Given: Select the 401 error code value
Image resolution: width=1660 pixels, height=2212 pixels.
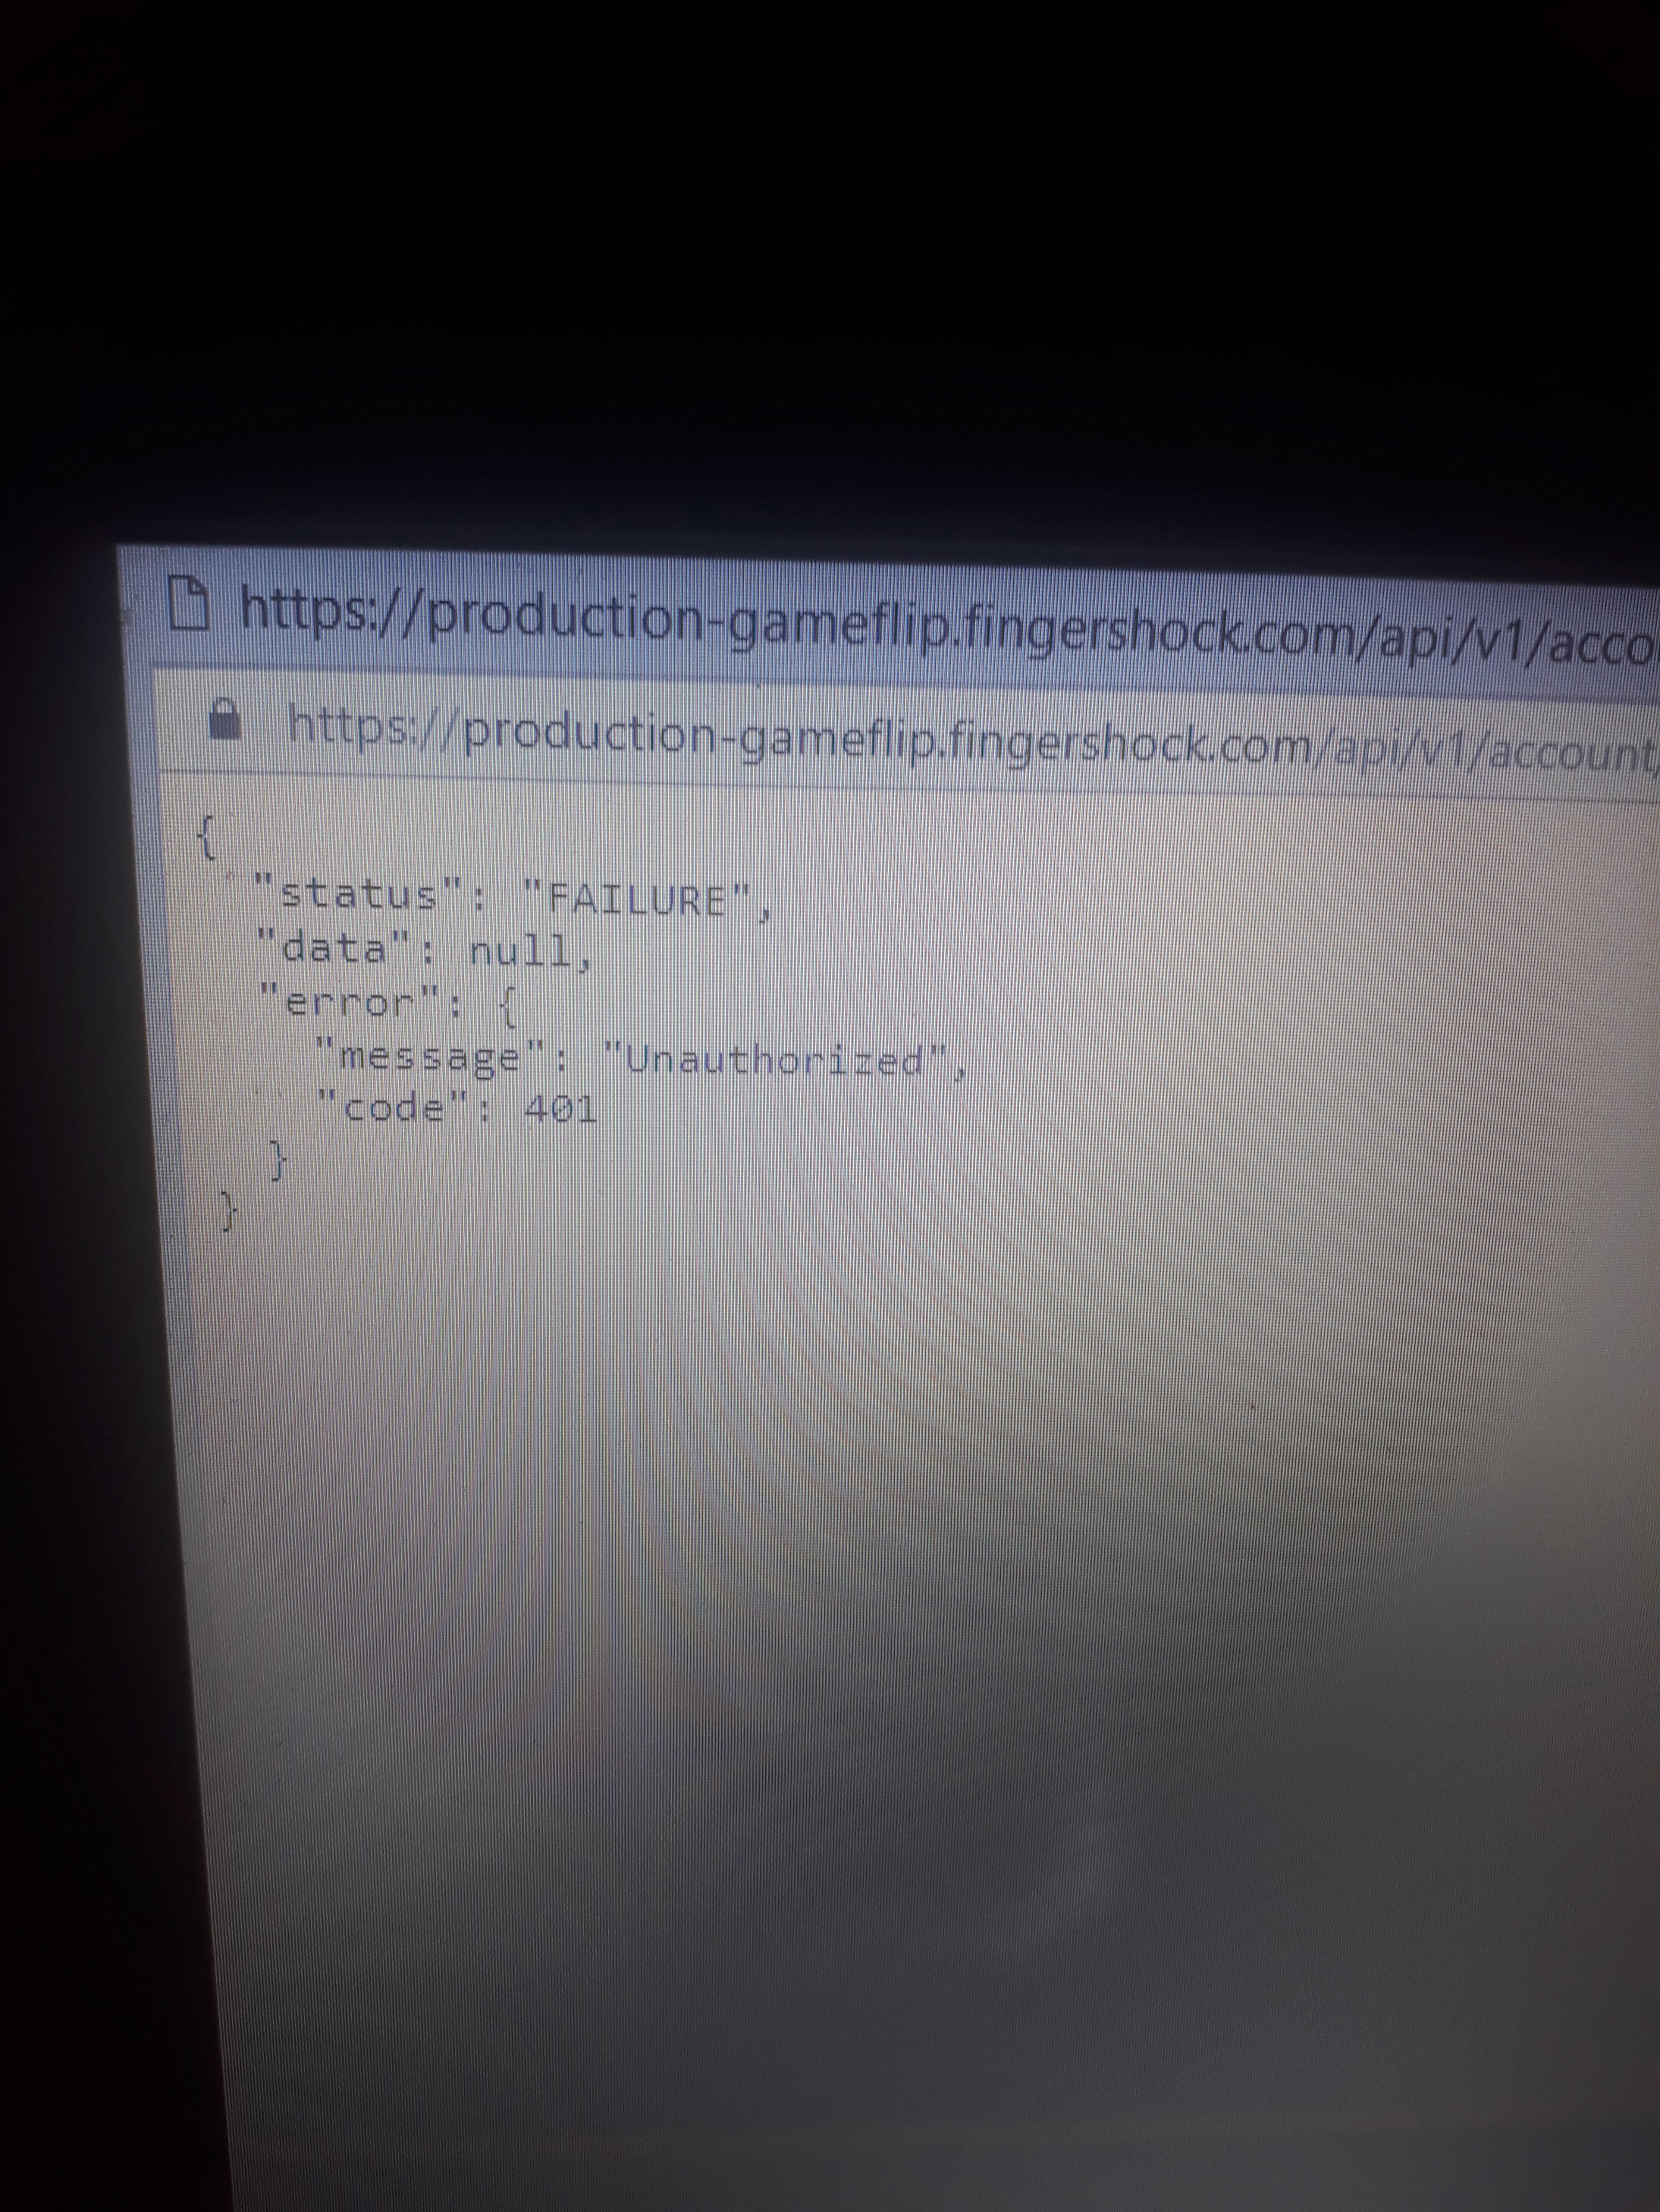Looking at the screenshot, I should 561,1109.
